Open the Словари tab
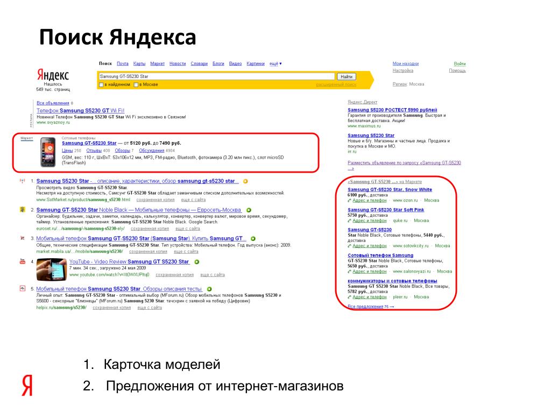 point(199,63)
